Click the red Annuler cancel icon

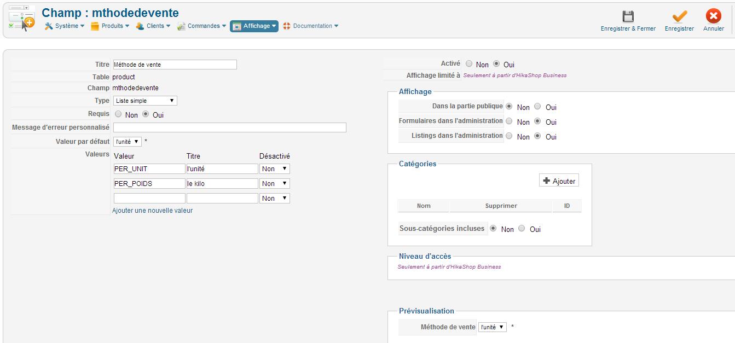[x=713, y=16]
